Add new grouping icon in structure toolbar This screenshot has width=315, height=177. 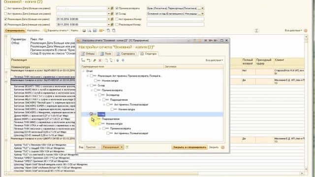[x=83, y=60]
